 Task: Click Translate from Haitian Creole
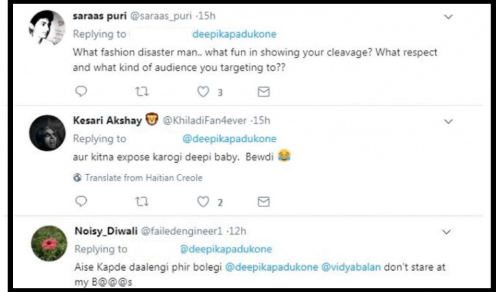pos(144,178)
